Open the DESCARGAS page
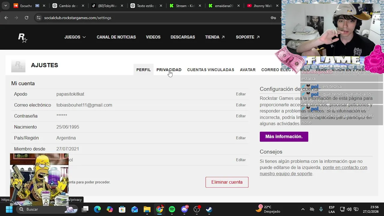 (x=183, y=37)
